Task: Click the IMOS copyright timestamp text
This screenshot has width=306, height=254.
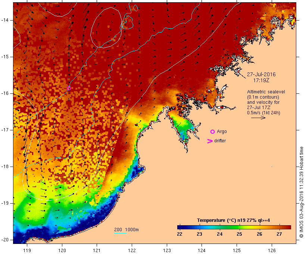Action: pyautogui.click(x=301, y=192)
